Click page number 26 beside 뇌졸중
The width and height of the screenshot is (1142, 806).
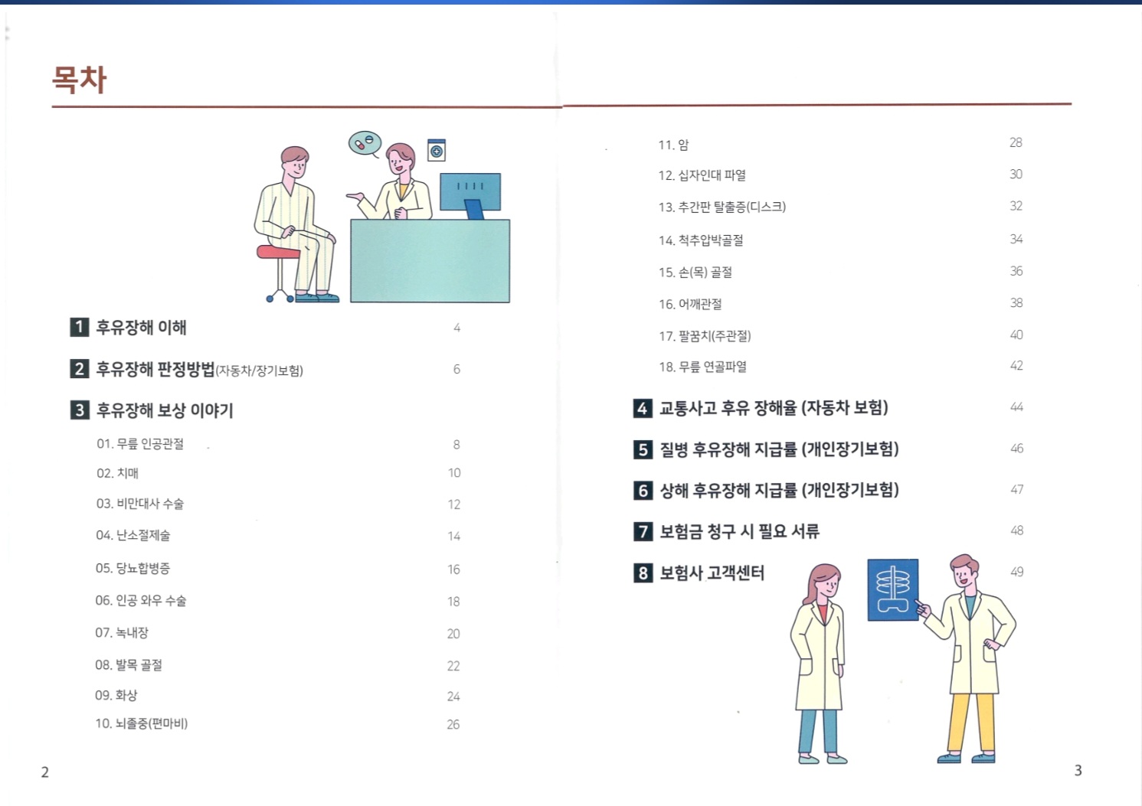point(453,724)
